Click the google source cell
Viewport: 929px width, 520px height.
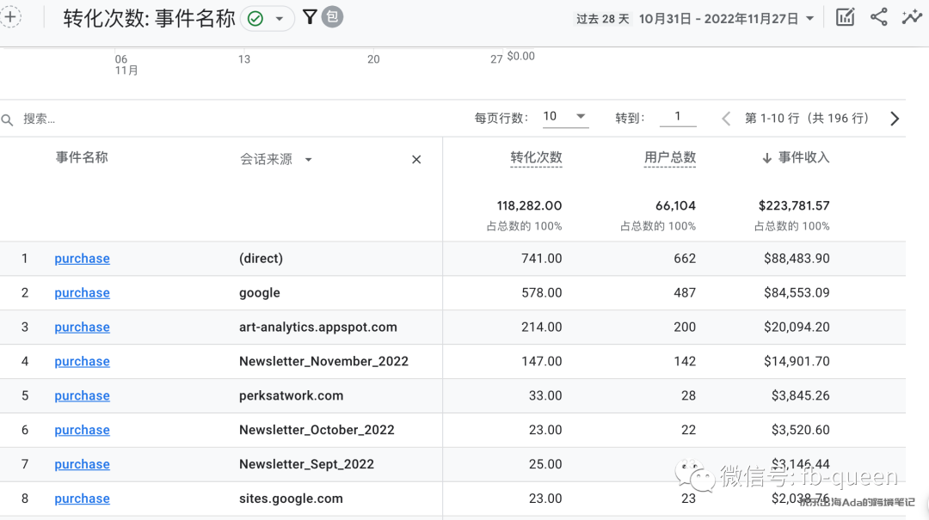260,293
